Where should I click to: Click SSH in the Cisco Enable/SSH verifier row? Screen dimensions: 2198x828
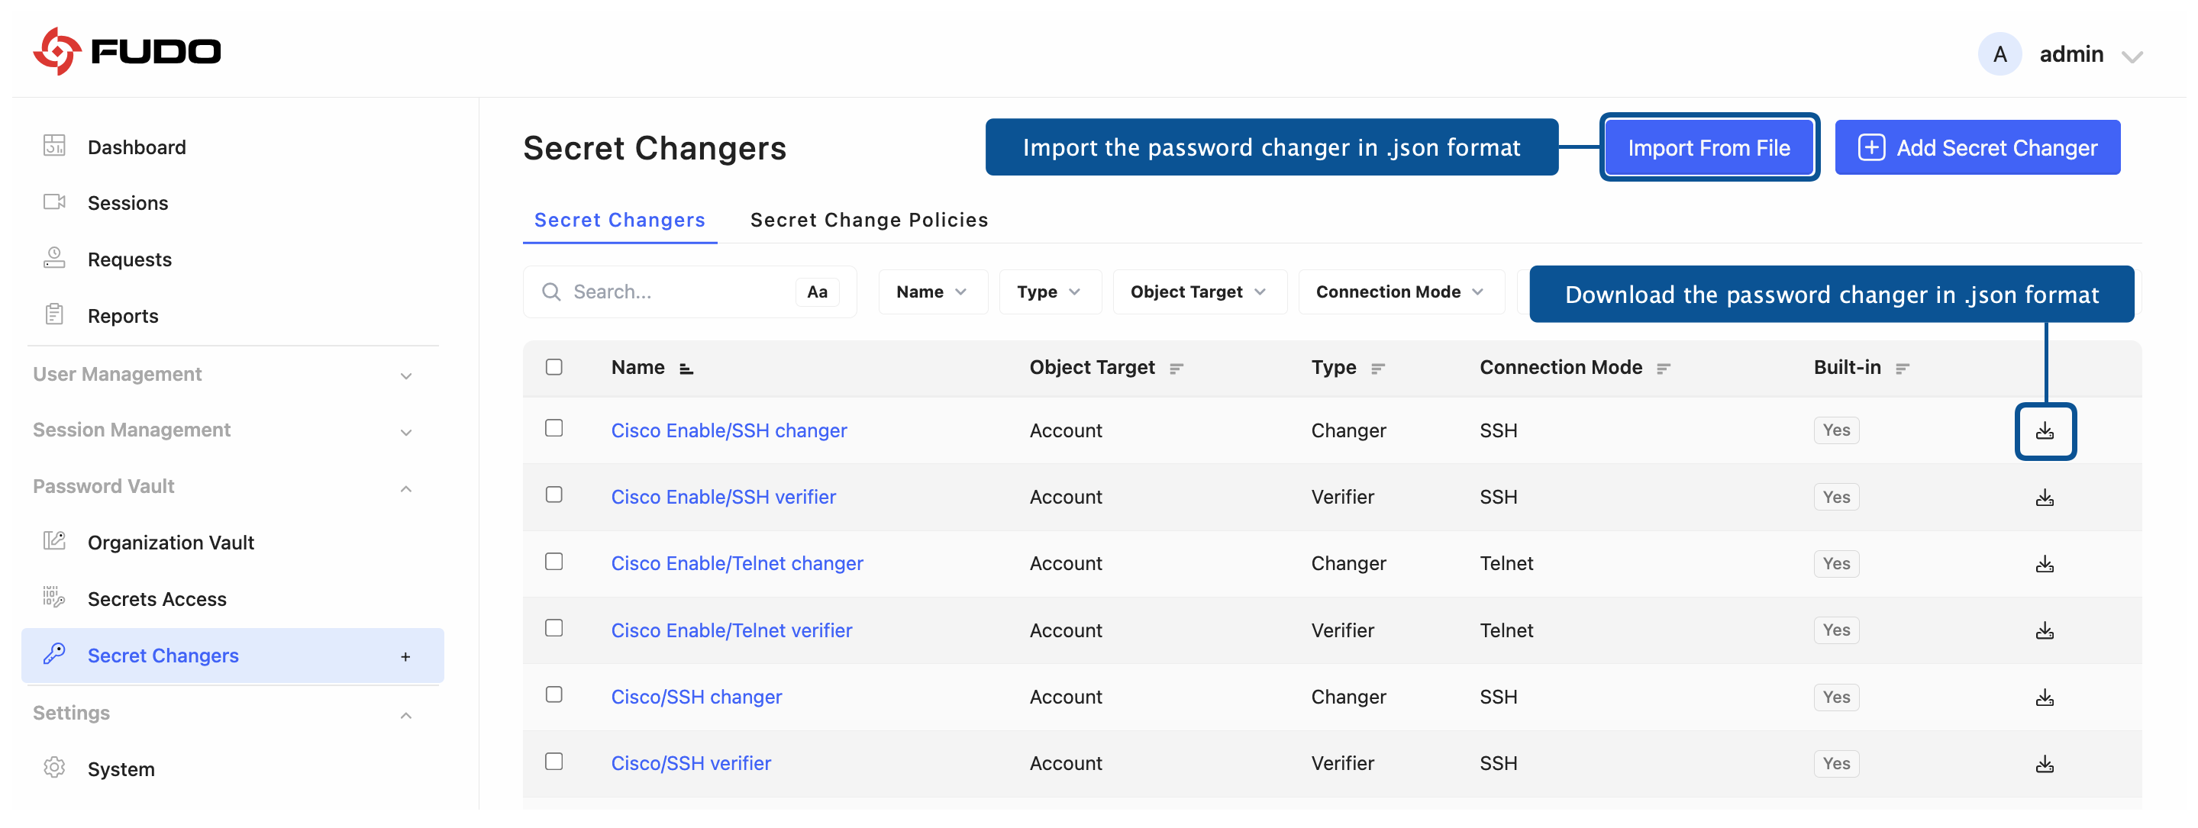click(x=1499, y=497)
